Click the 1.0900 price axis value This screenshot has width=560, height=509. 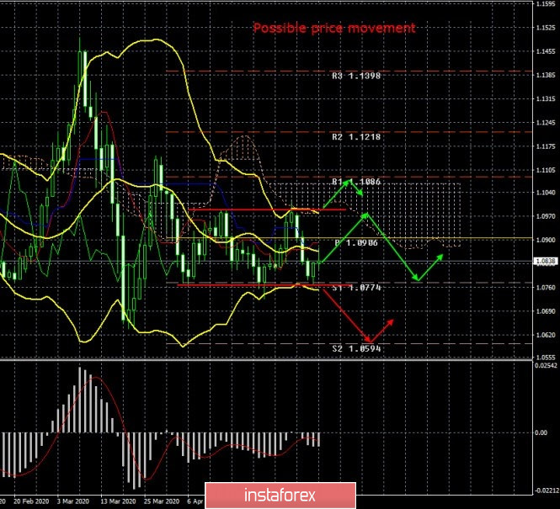(x=546, y=240)
